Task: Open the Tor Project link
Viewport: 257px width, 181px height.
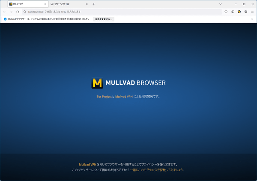Action: click(104, 97)
